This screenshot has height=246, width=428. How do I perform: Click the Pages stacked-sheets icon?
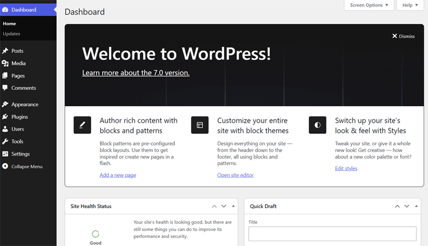tap(5, 76)
